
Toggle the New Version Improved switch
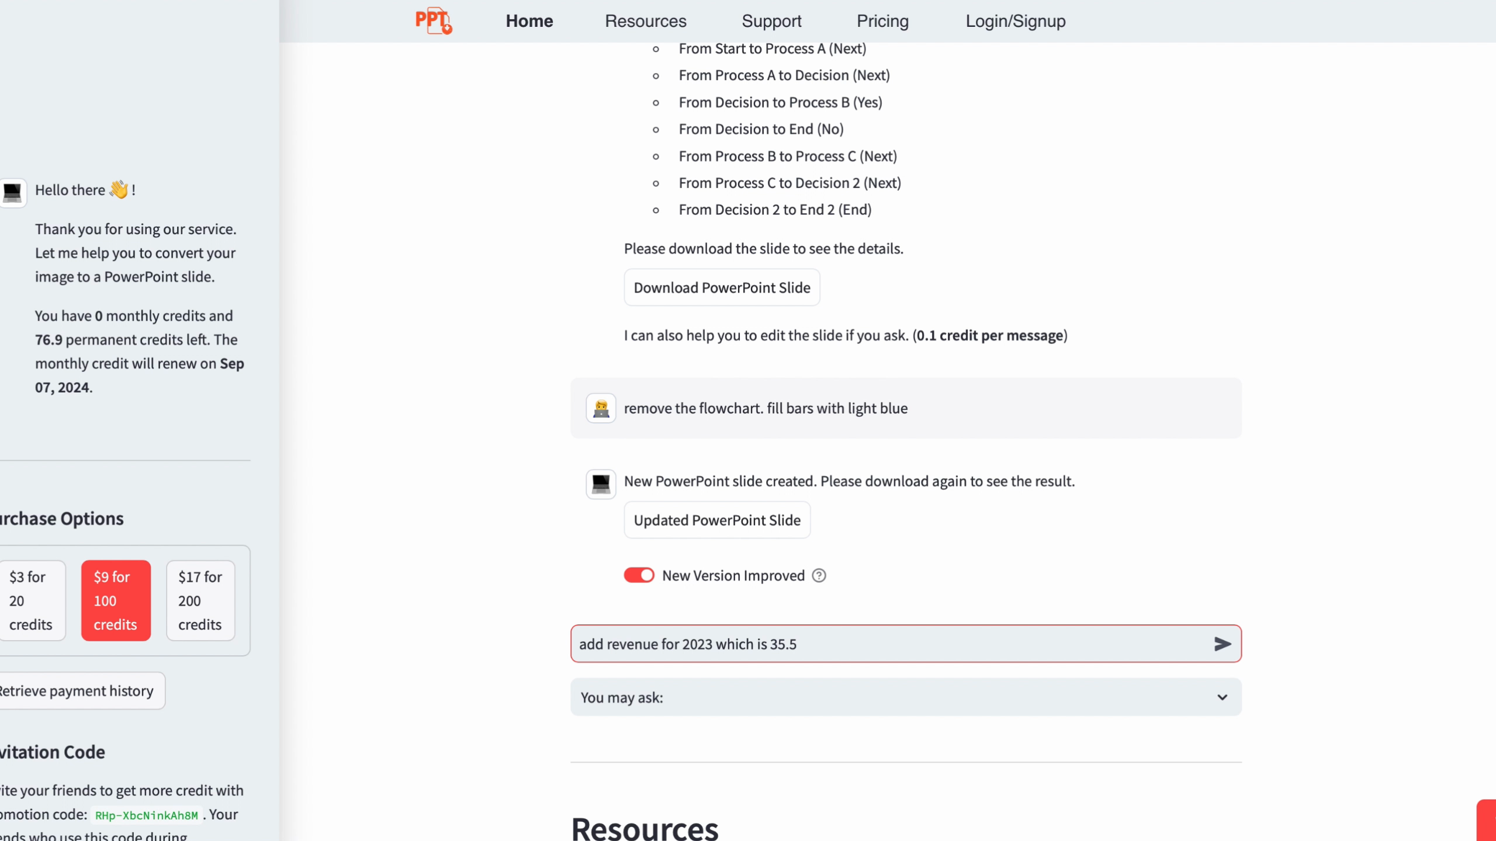639,575
